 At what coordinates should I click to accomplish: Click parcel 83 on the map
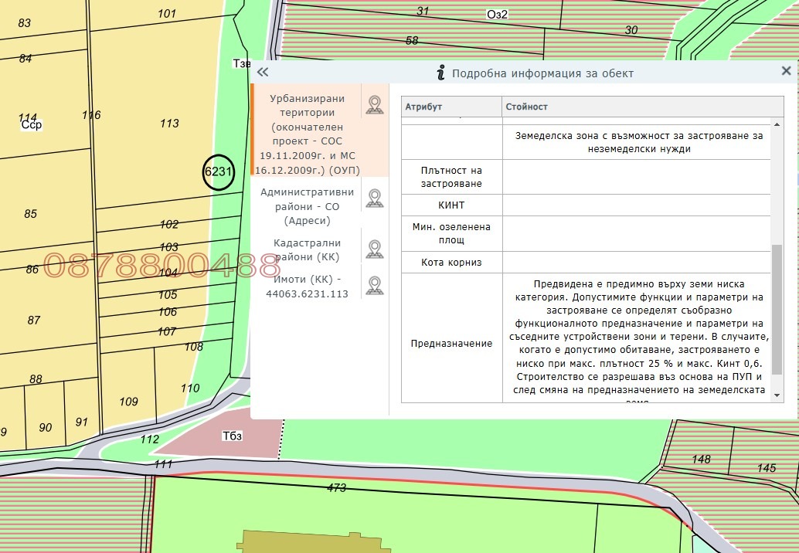click(25, 23)
